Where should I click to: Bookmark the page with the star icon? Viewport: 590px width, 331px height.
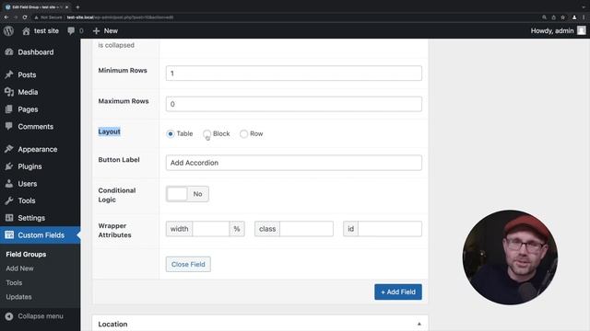click(x=563, y=17)
